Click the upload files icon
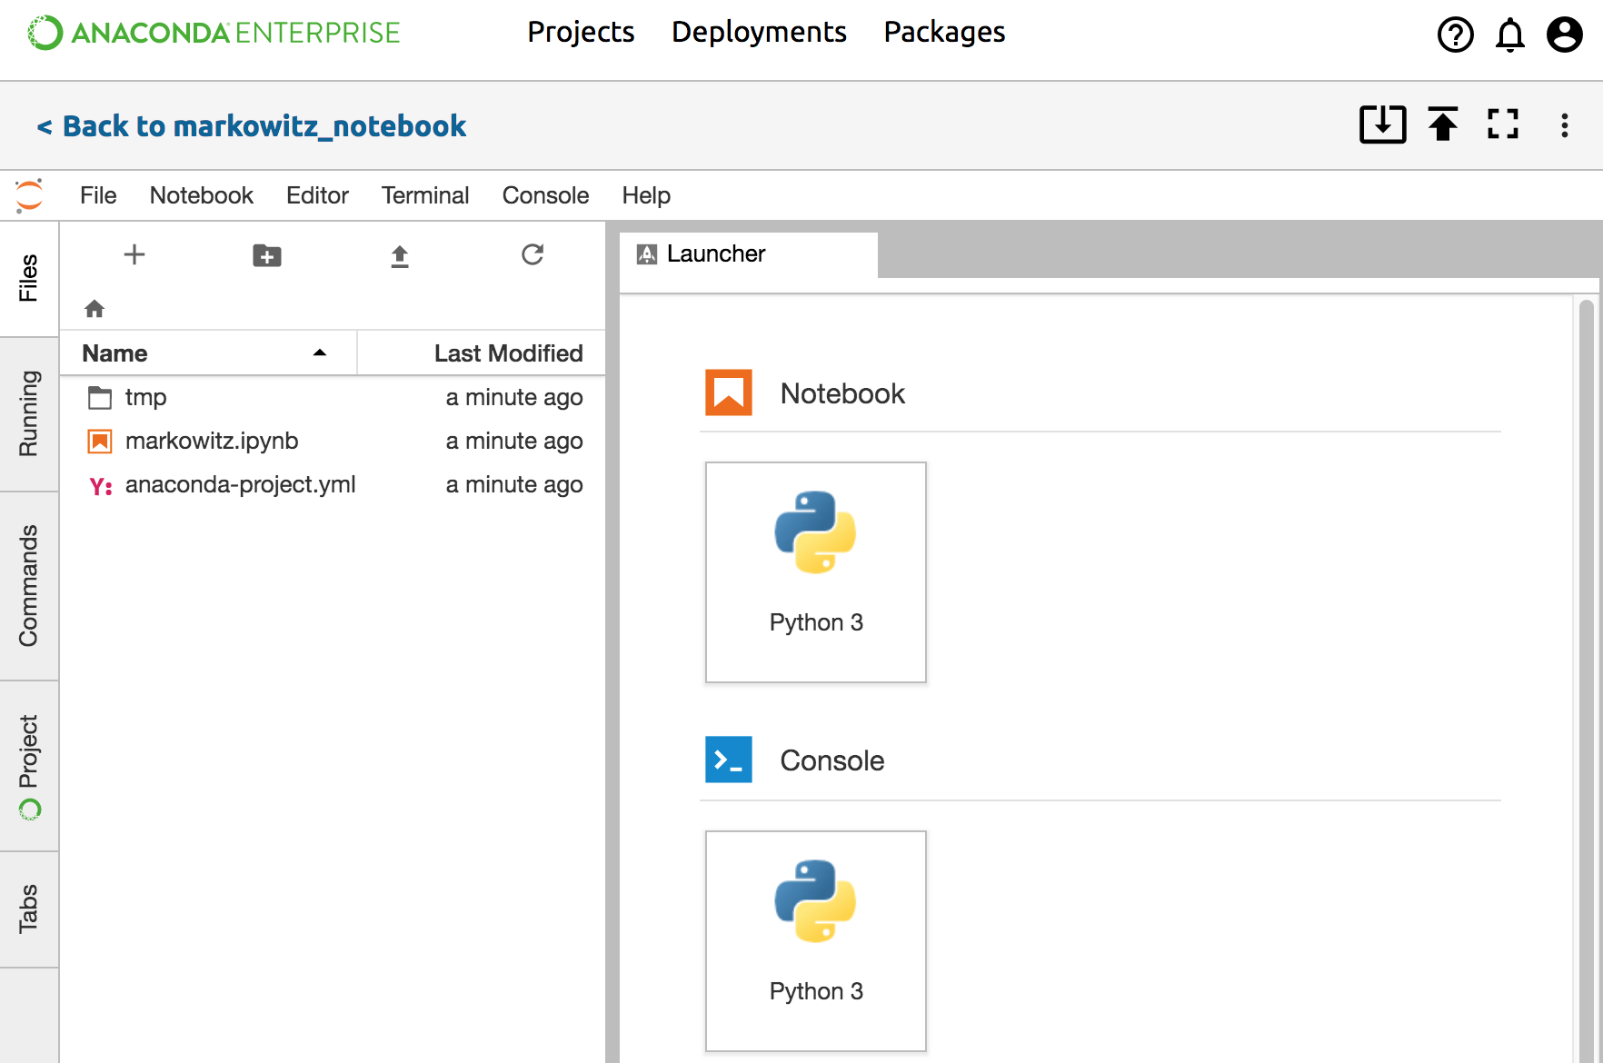The width and height of the screenshot is (1603, 1063). point(400,256)
